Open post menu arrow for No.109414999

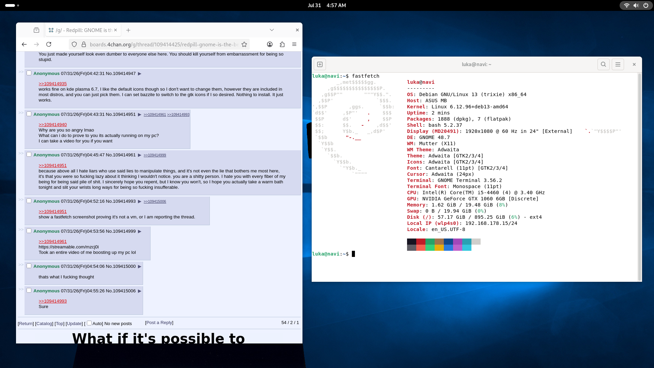pos(140,231)
